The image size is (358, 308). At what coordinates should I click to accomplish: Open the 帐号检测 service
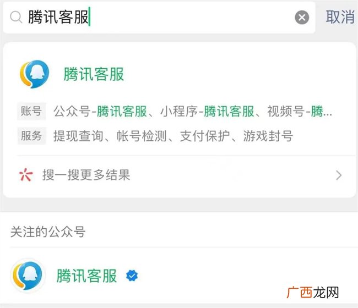[x=142, y=136]
